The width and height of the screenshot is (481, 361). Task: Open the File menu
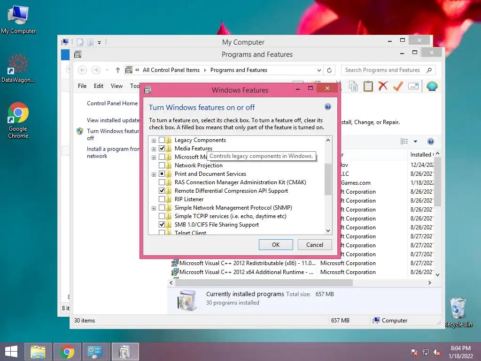[x=82, y=86]
